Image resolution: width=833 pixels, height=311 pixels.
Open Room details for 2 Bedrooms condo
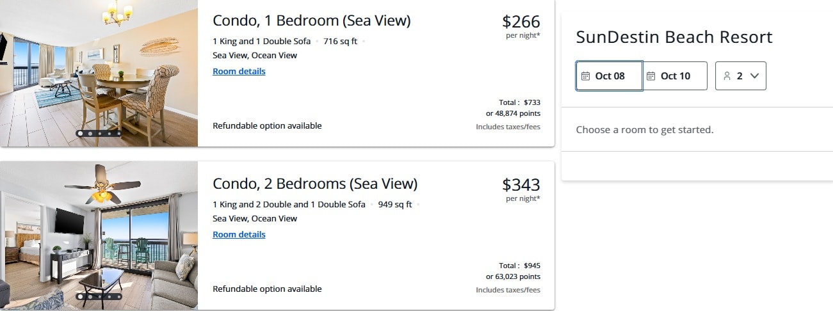pyautogui.click(x=239, y=234)
